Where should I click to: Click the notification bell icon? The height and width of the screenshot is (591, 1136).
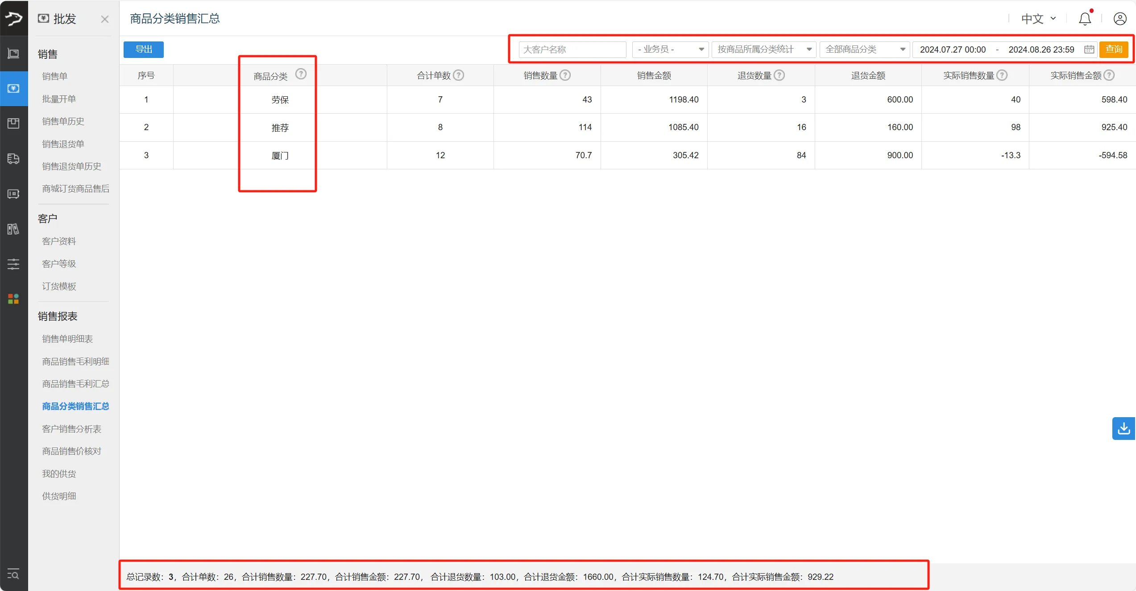(x=1085, y=19)
